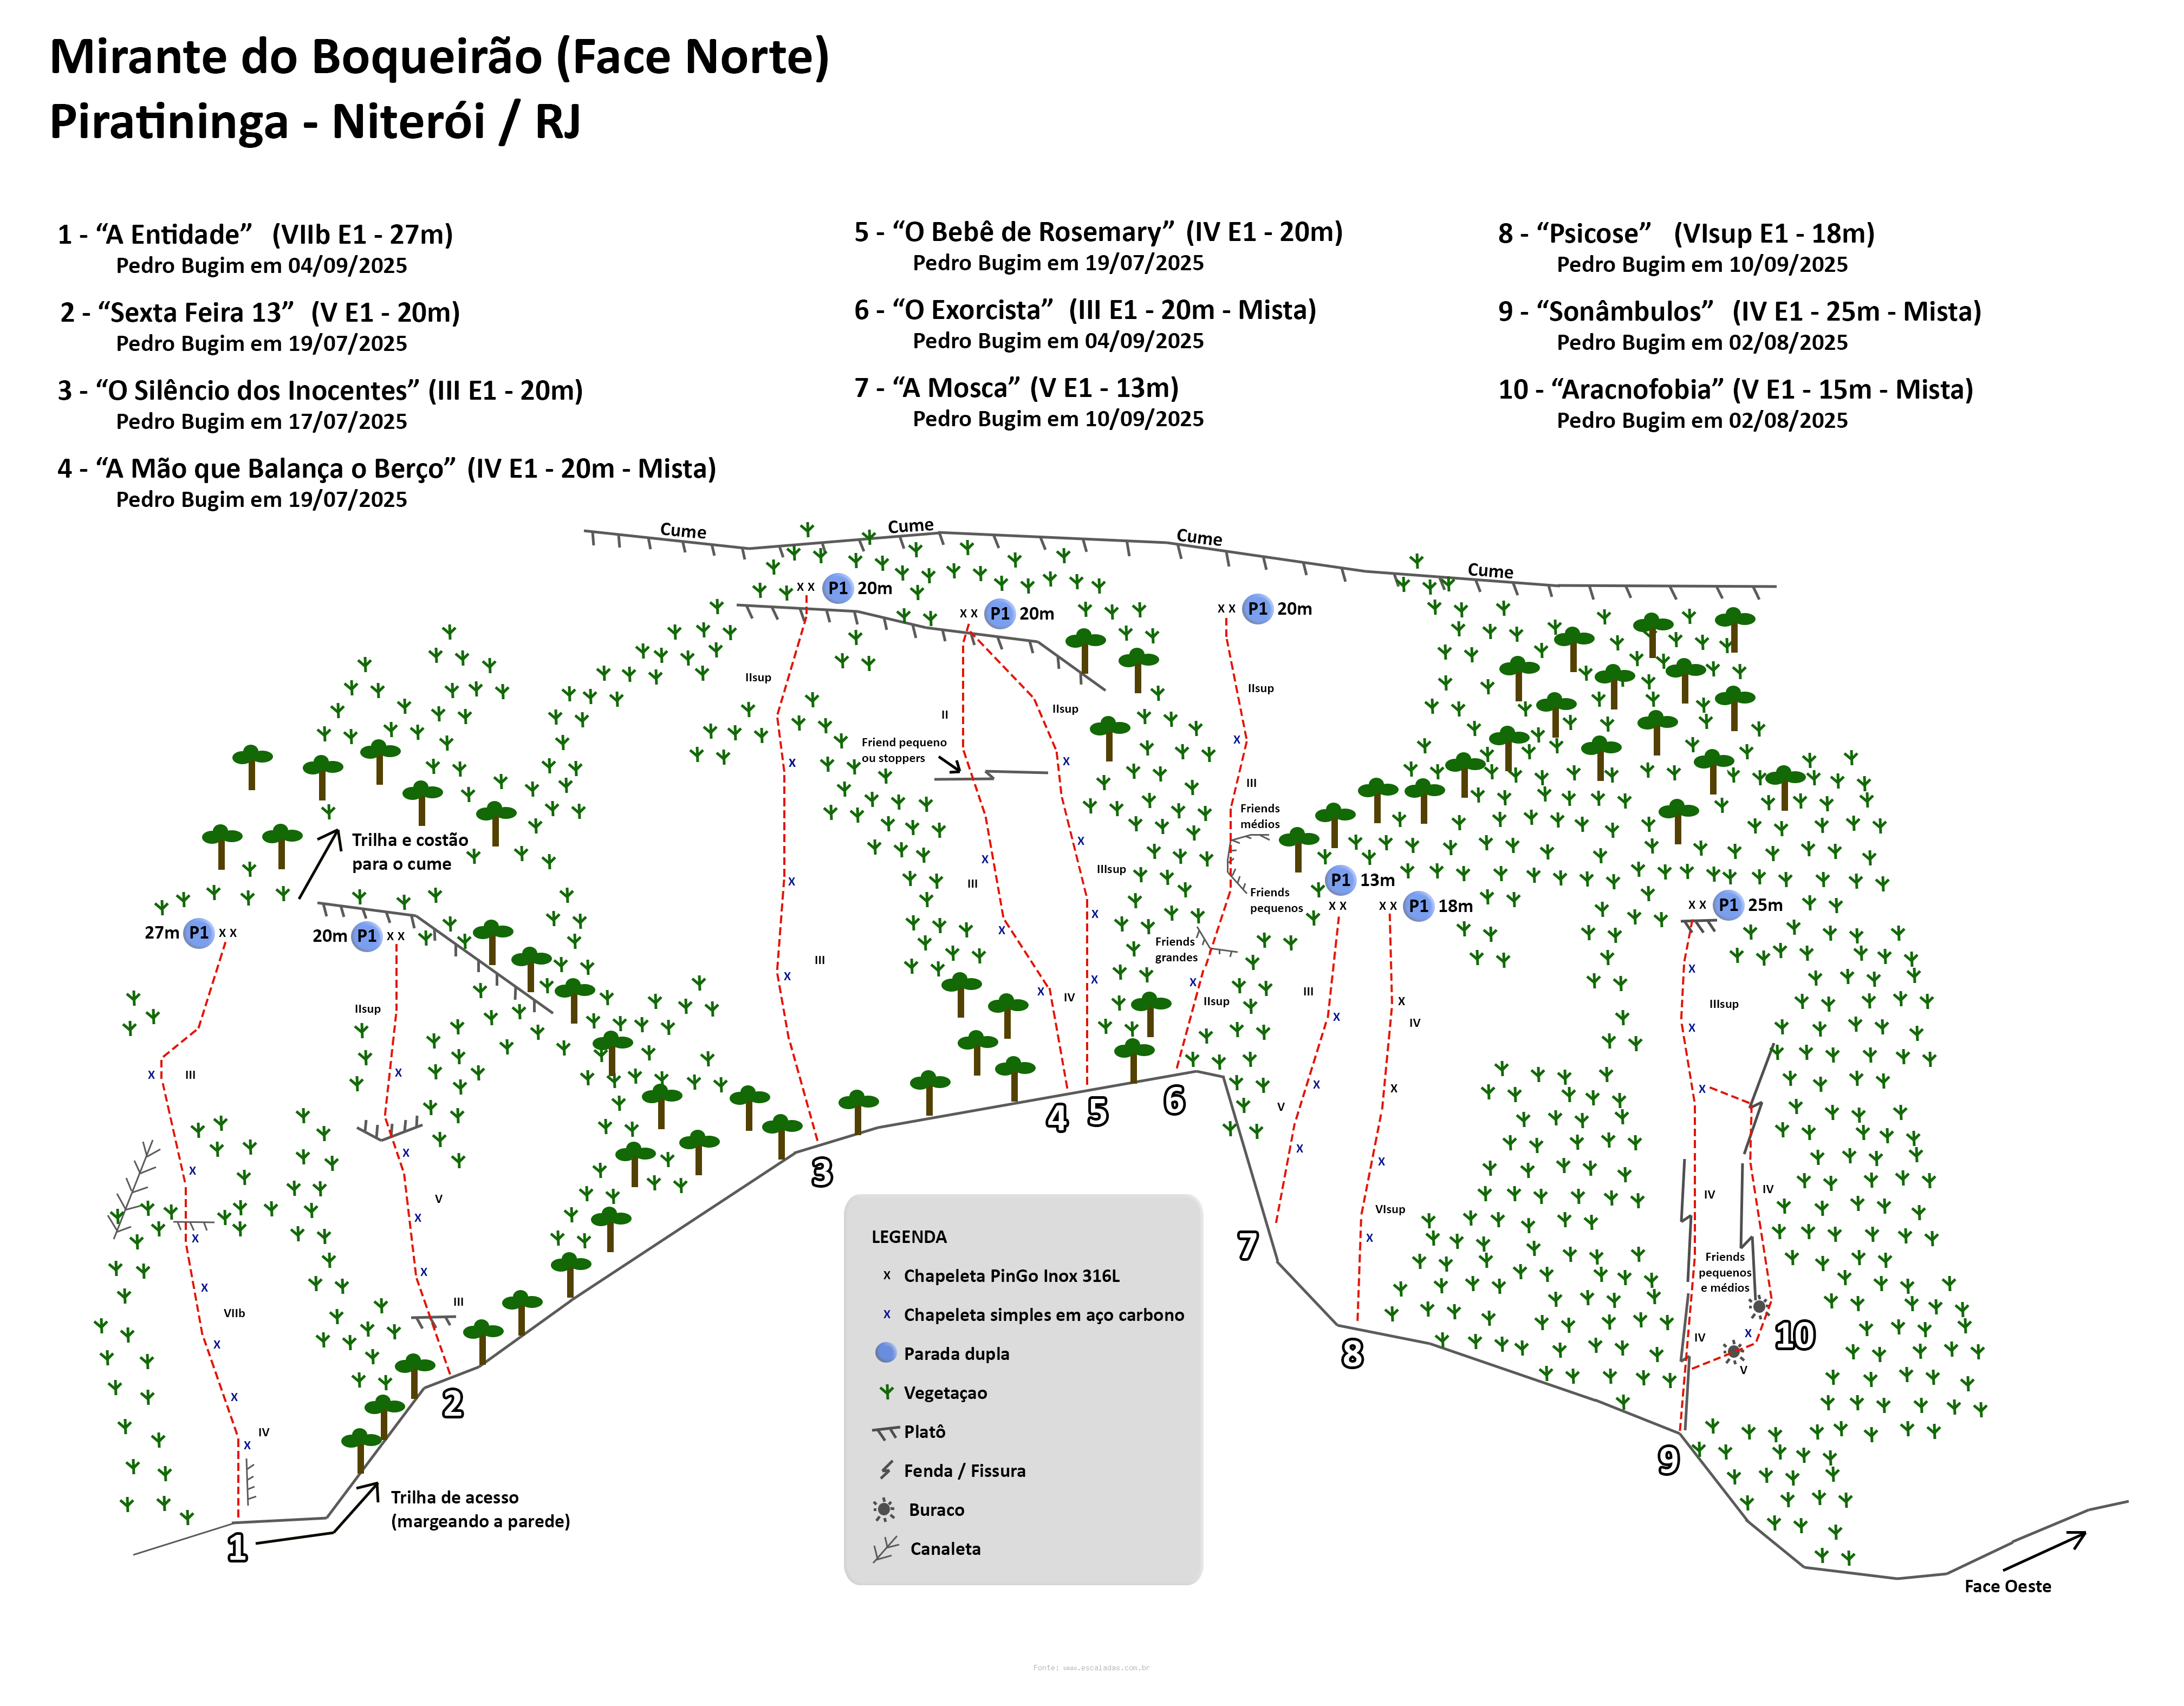This screenshot has width=2184, height=1706.
Task: Click the P1 marker labeled 13m
Action: pos(1340,880)
